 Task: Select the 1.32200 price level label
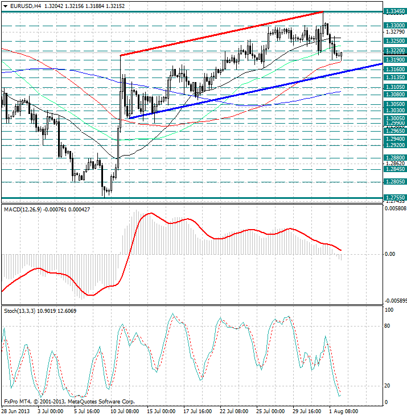coord(395,51)
